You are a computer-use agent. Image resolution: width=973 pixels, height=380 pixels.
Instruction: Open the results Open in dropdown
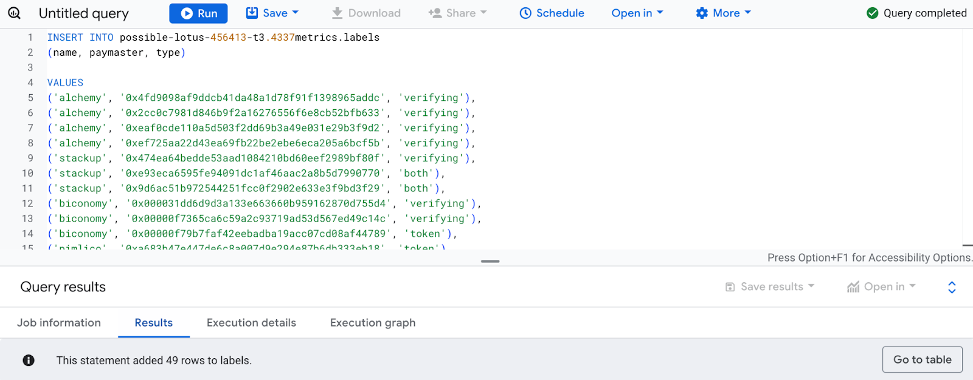pos(881,287)
